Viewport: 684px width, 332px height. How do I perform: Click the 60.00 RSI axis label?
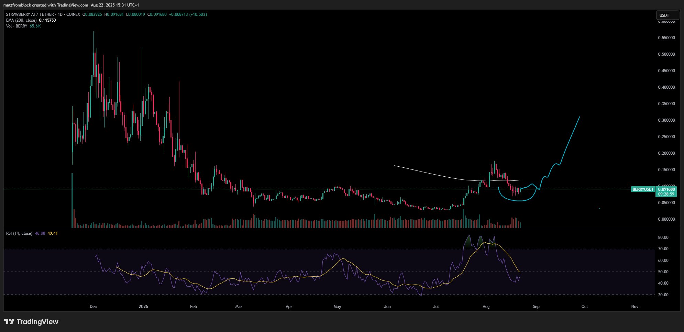point(663,261)
